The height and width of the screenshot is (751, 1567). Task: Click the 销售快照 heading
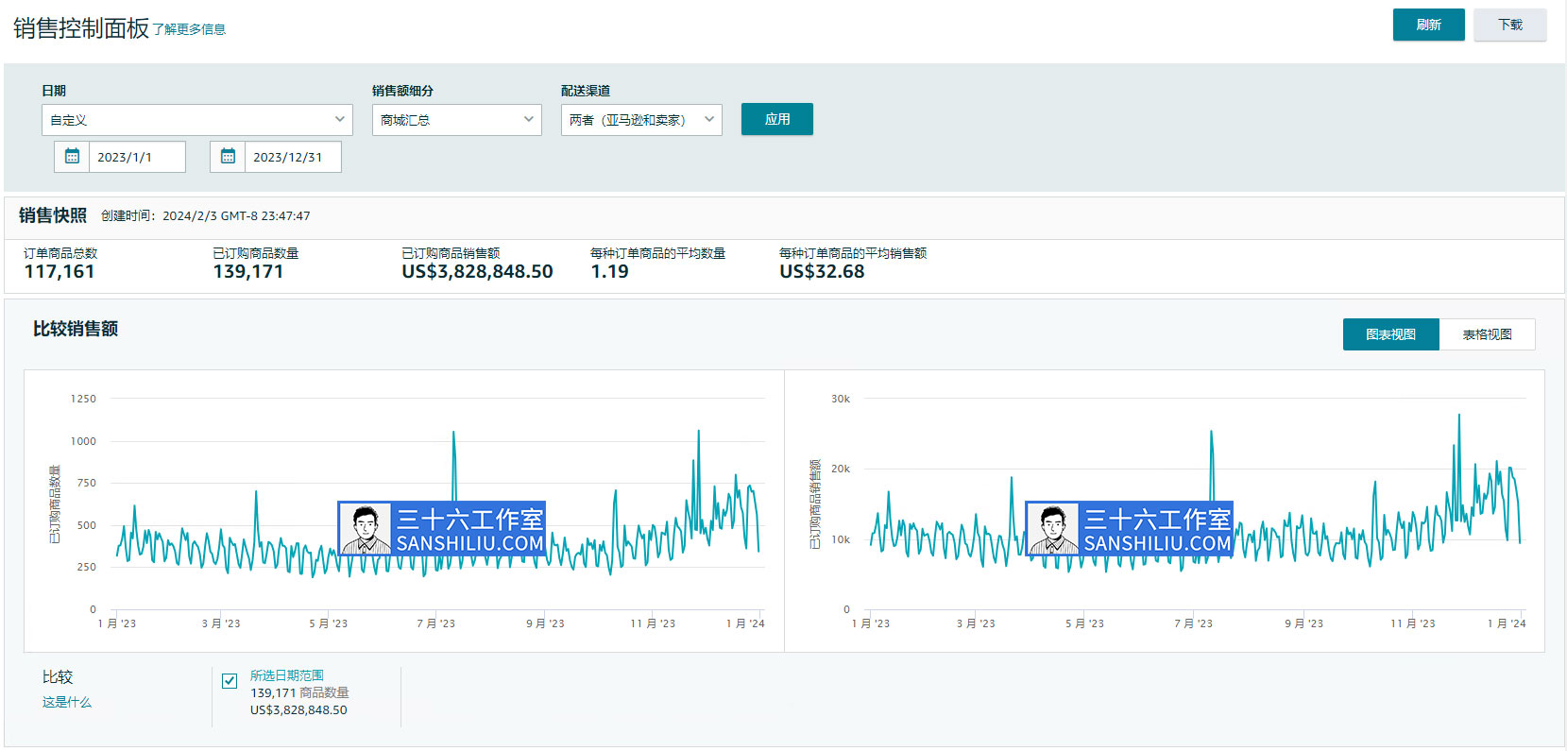53,215
